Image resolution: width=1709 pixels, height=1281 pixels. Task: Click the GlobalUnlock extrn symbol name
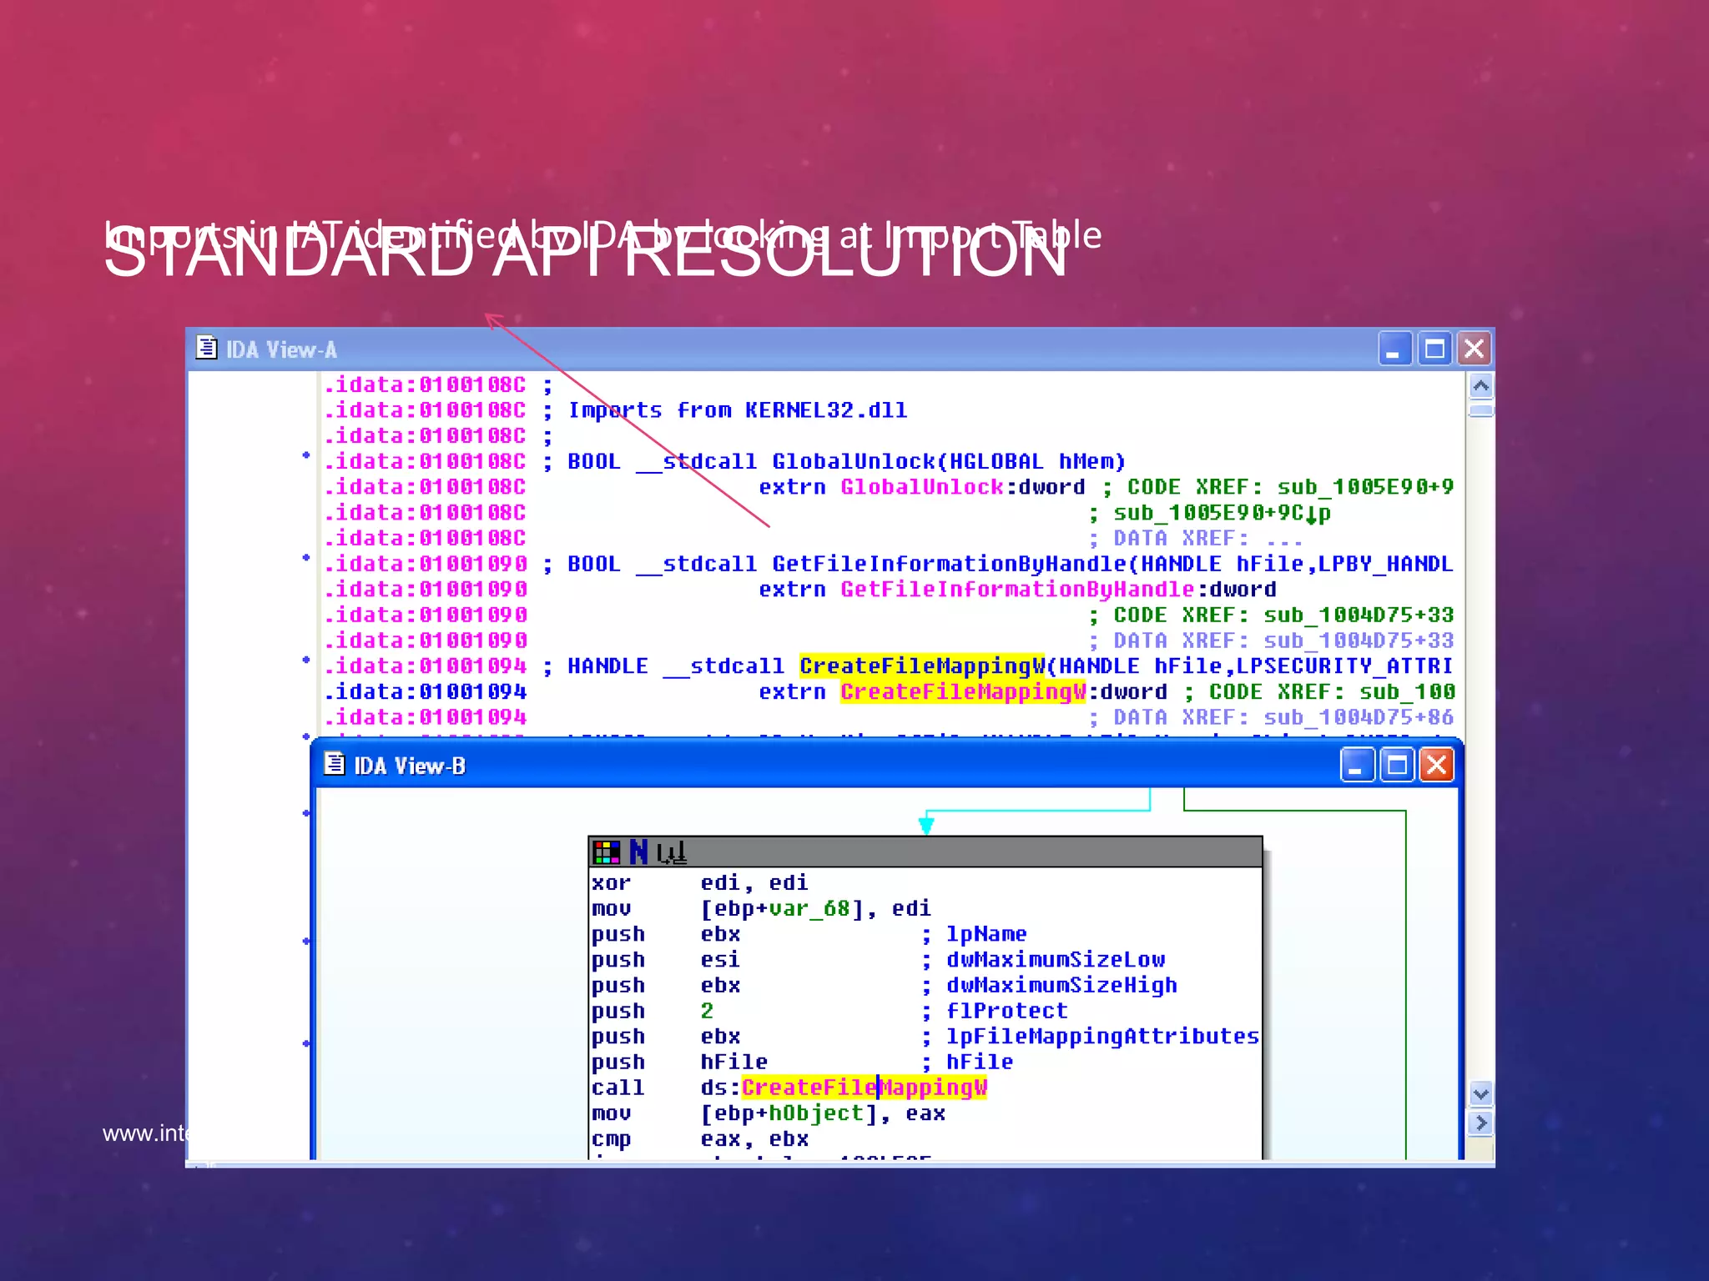pyautogui.click(x=921, y=487)
